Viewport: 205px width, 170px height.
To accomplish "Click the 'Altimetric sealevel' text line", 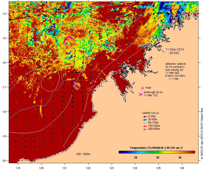I will 175,64.
